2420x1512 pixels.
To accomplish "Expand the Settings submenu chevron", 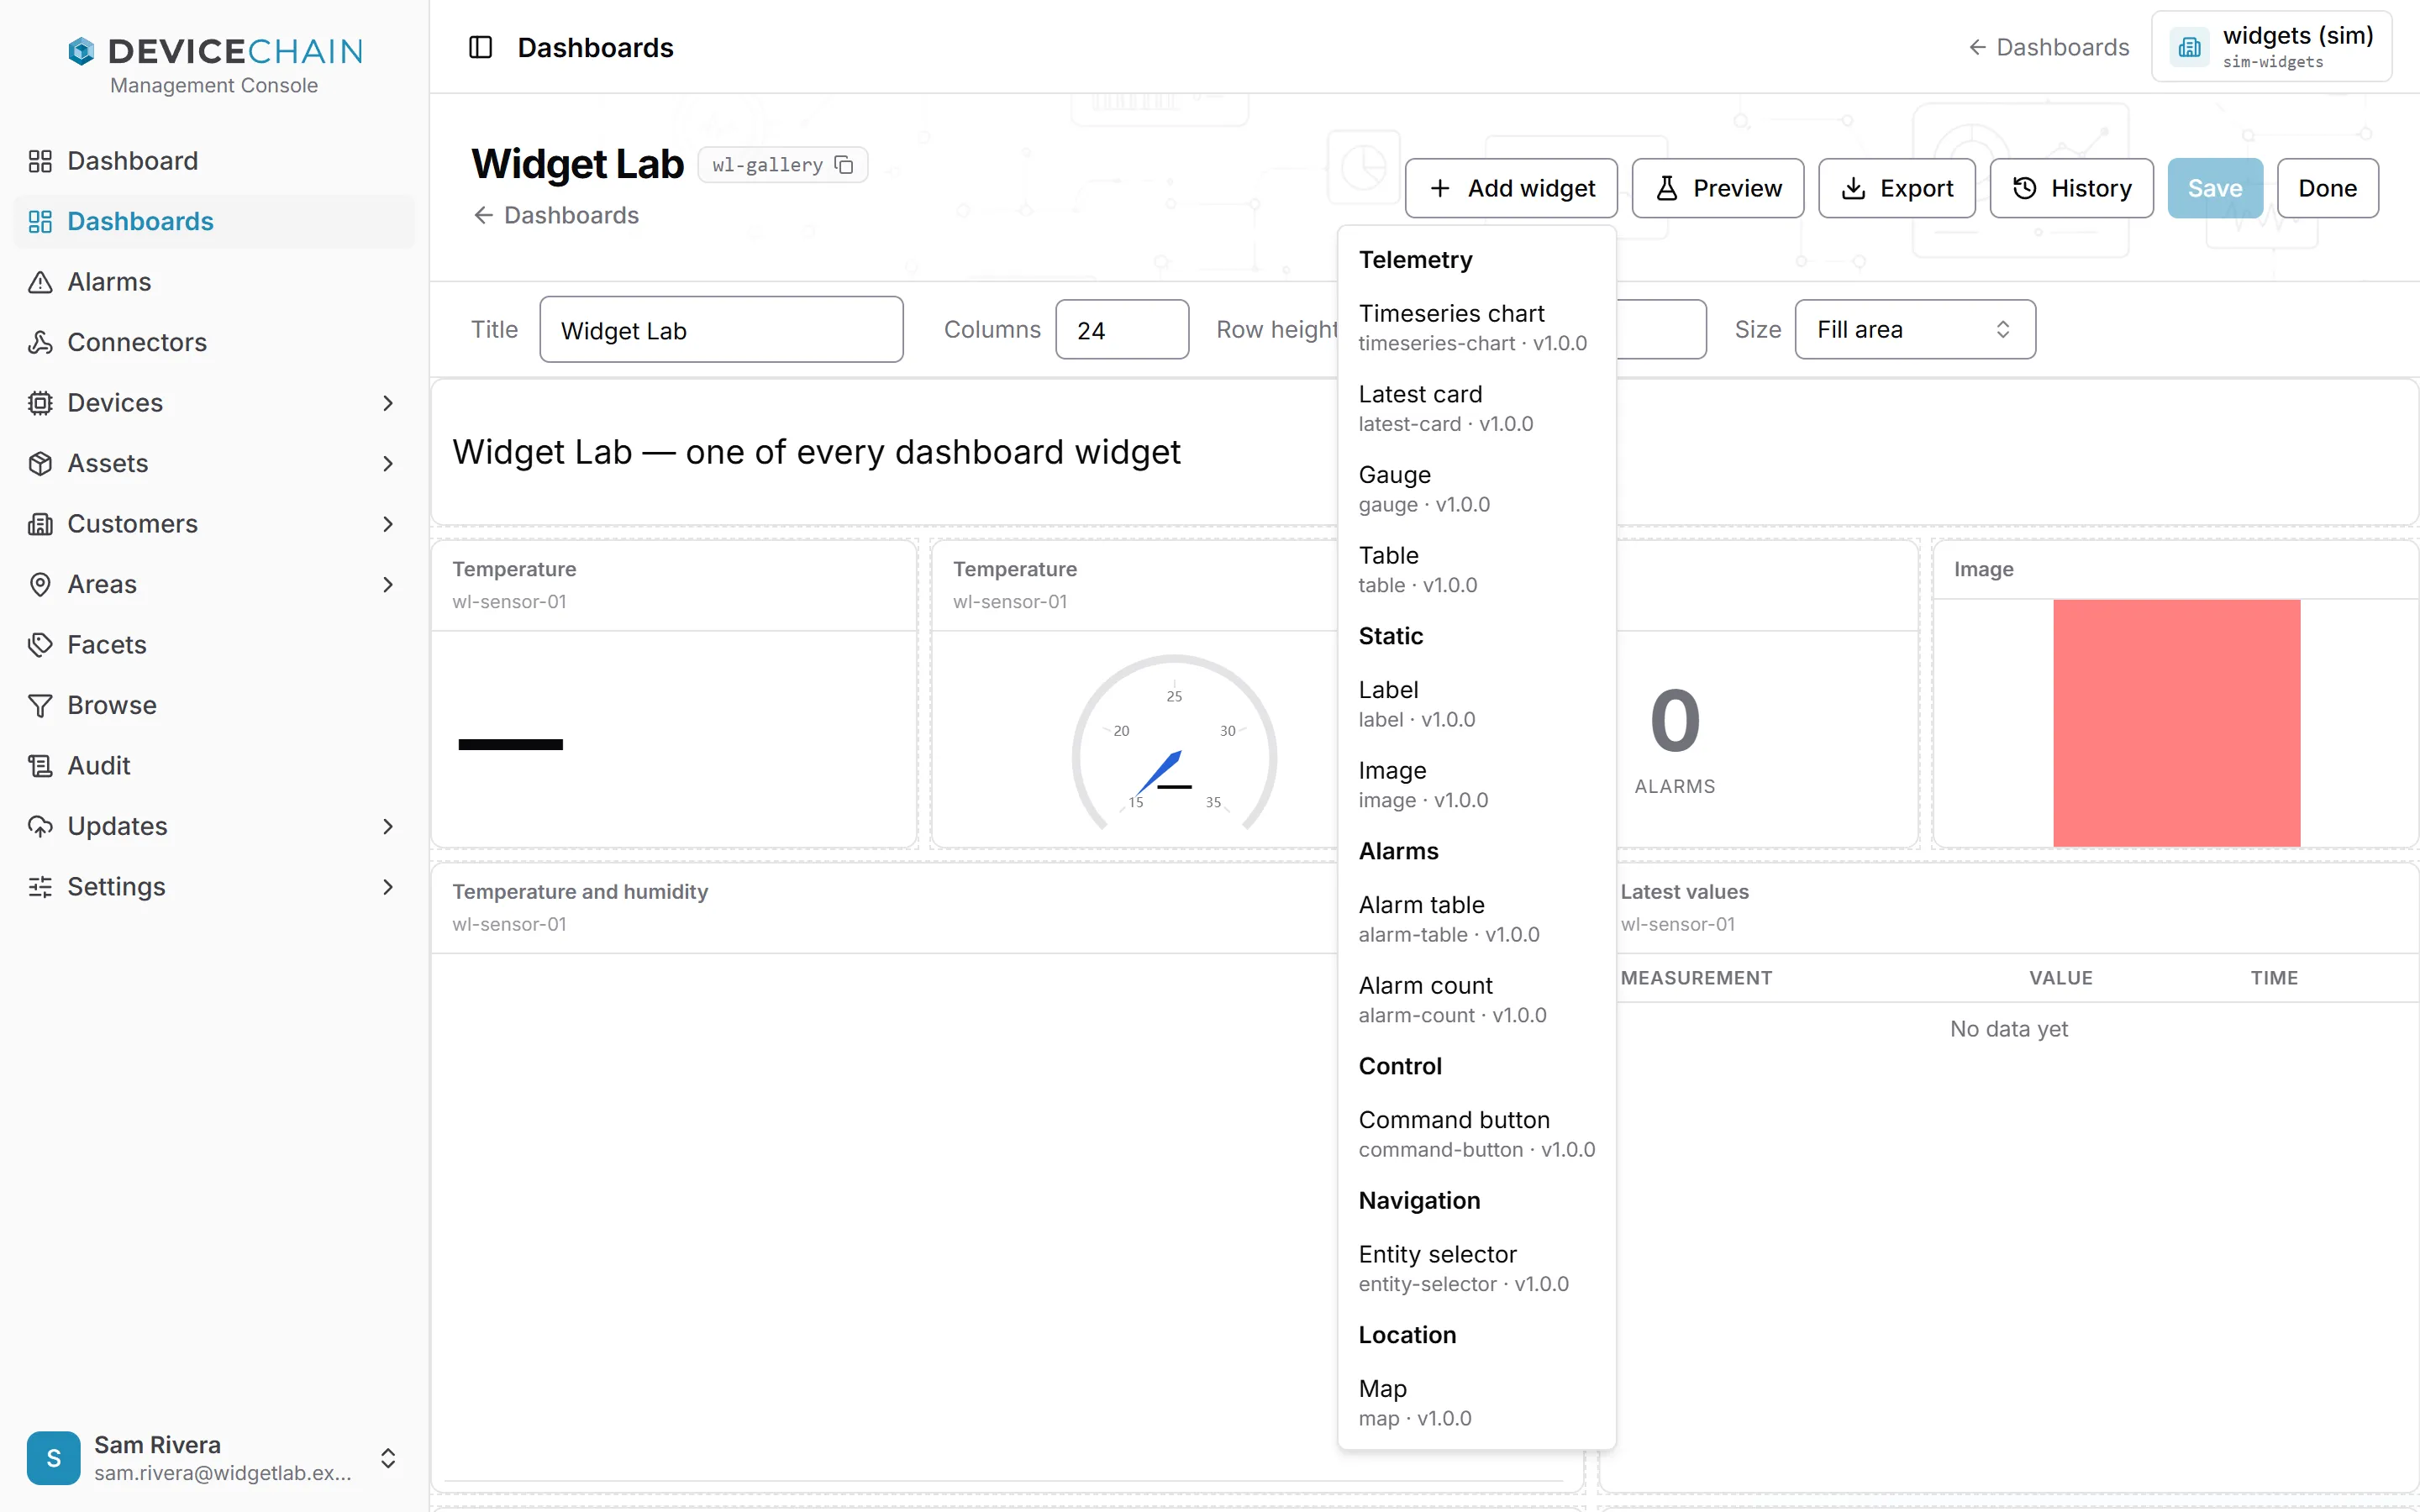I will pyautogui.click(x=388, y=887).
